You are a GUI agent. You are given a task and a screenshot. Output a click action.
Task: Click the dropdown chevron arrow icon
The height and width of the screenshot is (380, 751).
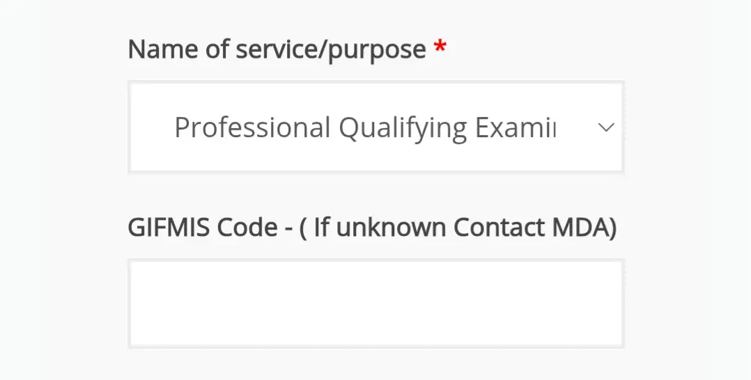(606, 127)
